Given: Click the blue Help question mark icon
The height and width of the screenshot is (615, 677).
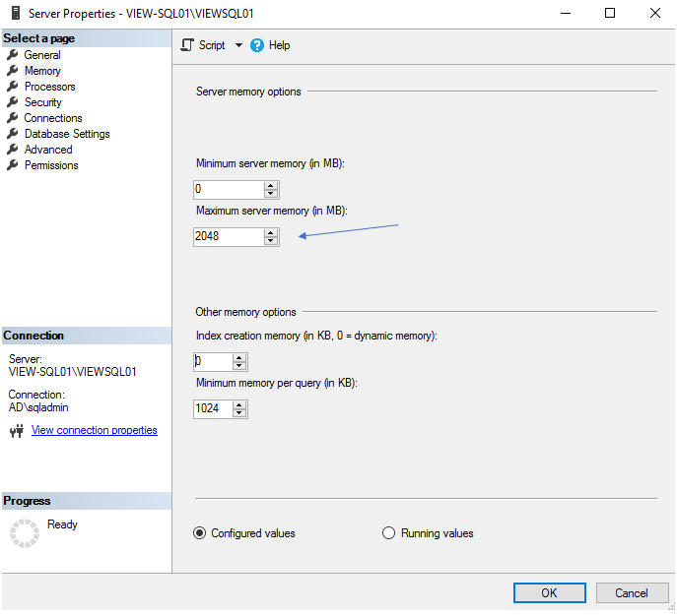Looking at the screenshot, I should pyautogui.click(x=257, y=45).
